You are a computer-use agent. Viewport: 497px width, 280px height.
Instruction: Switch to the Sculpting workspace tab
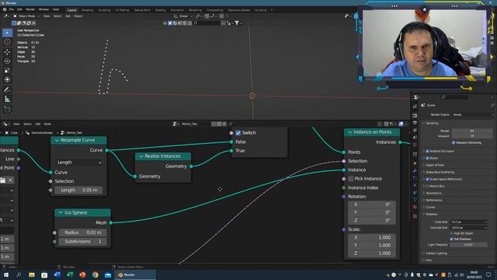(104, 10)
